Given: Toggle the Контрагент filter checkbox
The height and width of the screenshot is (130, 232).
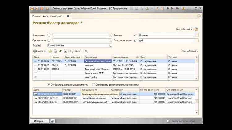Looking at the screenshot, I should [x=49, y=35].
